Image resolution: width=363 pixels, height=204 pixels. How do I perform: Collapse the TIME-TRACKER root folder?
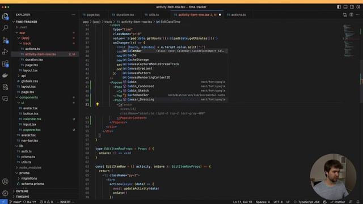point(27,22)
